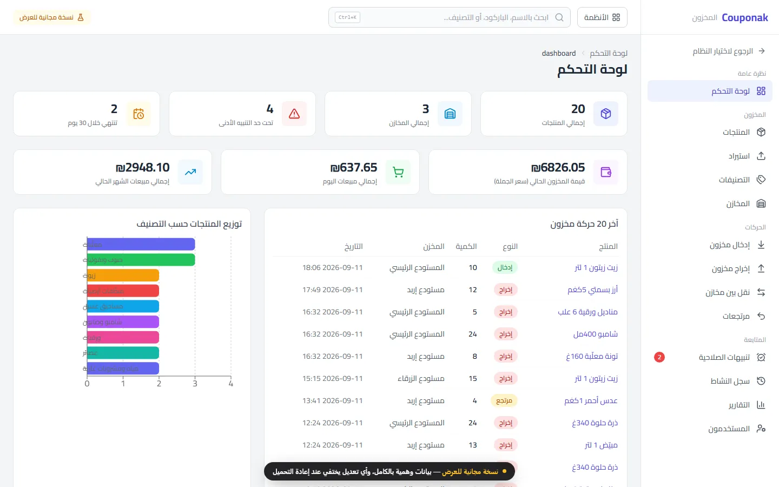The width and height of the screenshot is (779, 487).
Task: Click the trend arrow icon on monthly sales card
Action: tap(190, 172)
